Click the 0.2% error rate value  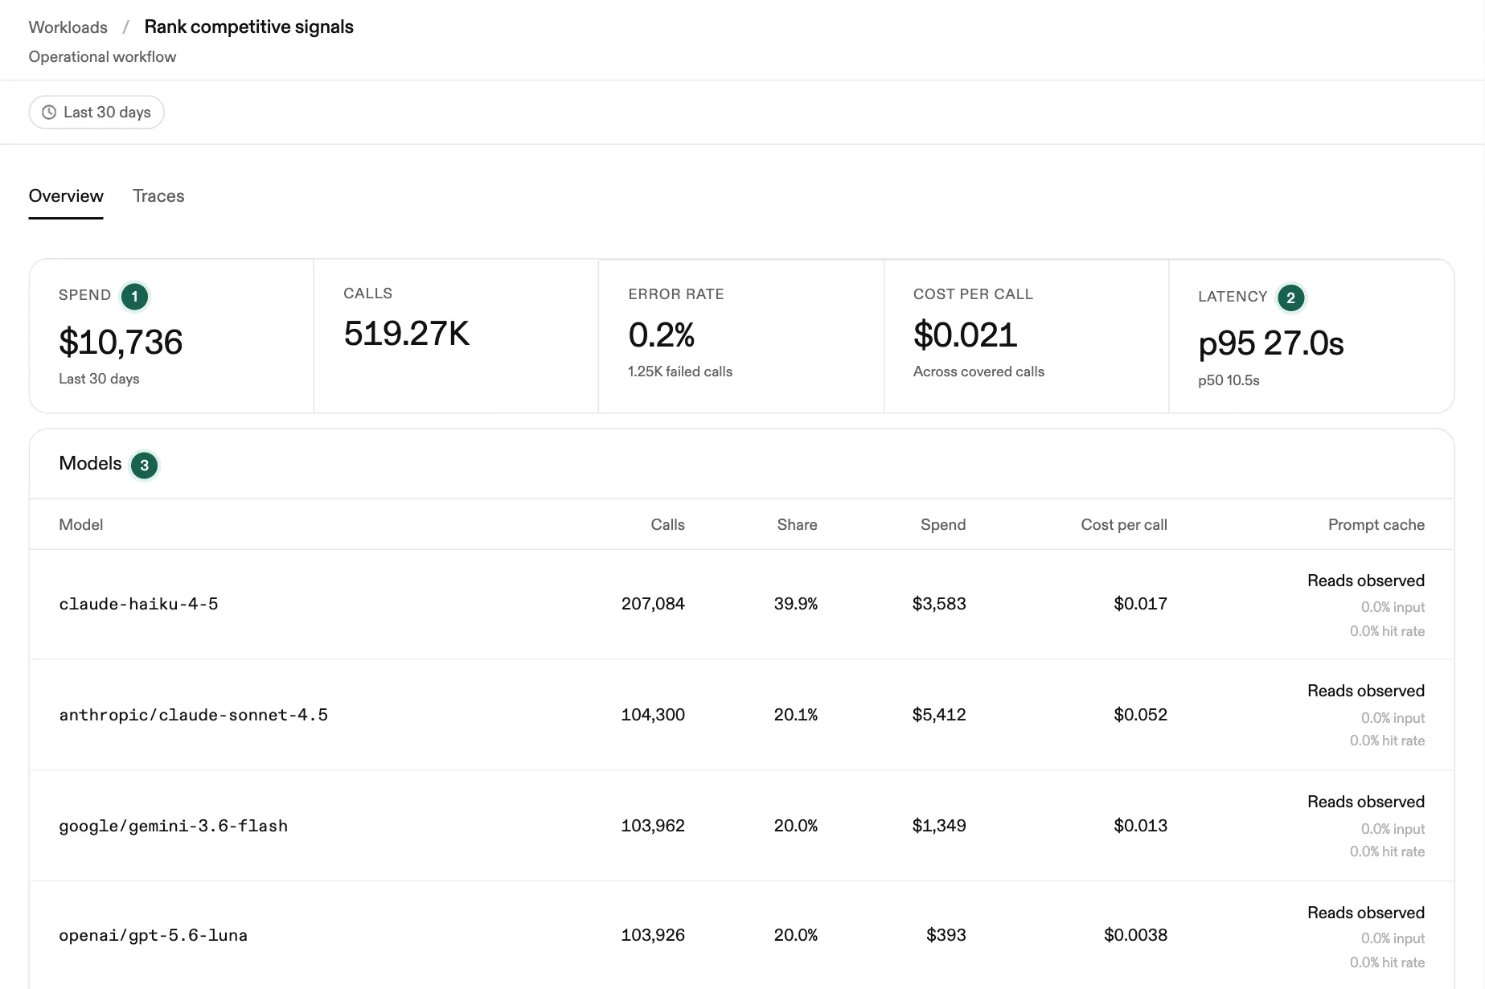662,334
